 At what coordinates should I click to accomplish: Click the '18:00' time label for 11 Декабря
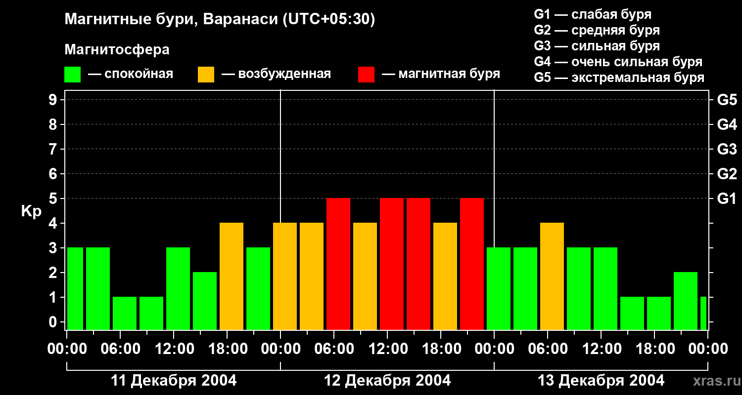227,349
